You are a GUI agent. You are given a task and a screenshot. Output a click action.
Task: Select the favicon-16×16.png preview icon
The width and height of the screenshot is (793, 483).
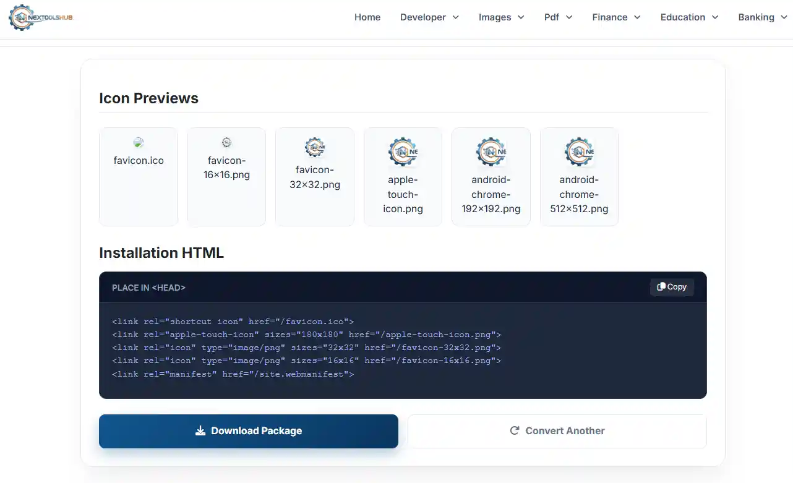pos(227,143)
